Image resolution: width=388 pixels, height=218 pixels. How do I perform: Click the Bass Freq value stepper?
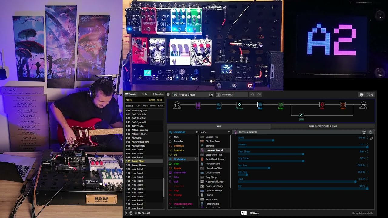(367, 165)
